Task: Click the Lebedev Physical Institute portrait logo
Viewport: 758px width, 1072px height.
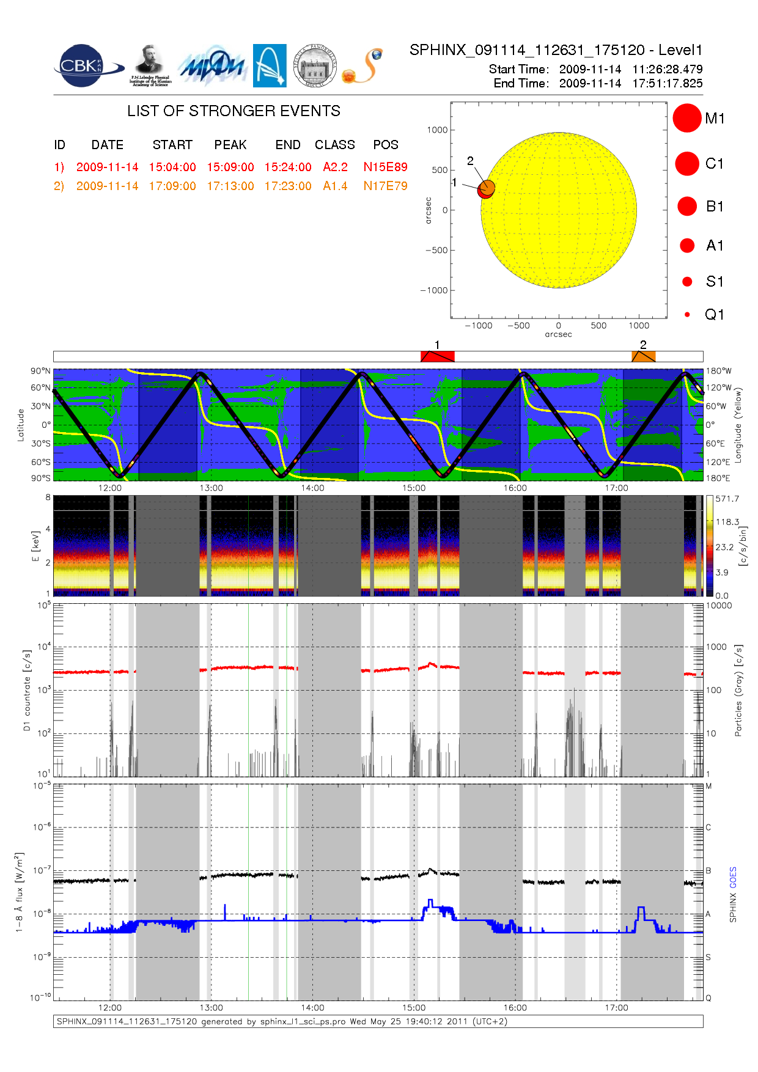Action: click(150, 65)
